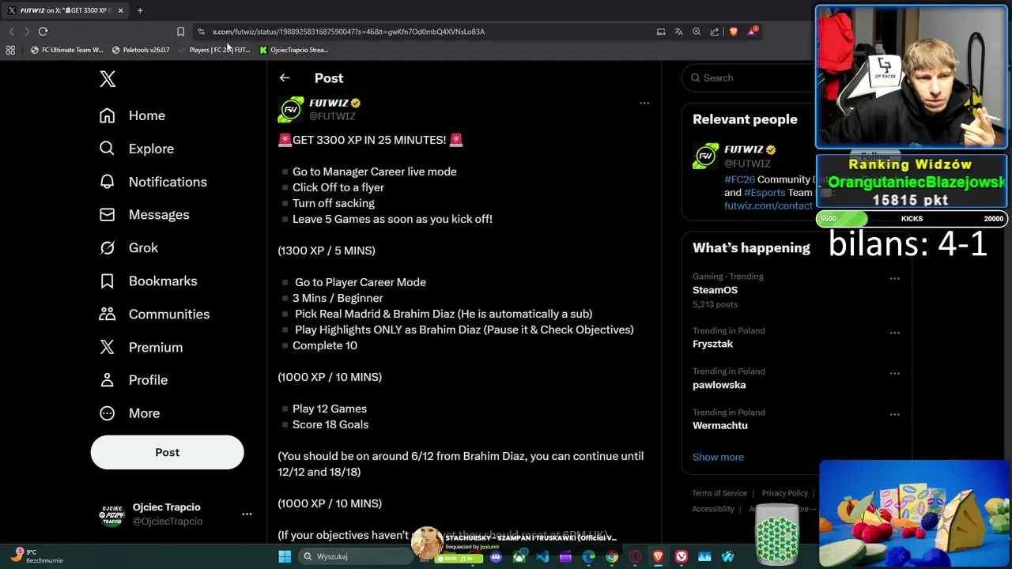Click the X search field

[x=750, y=77]
